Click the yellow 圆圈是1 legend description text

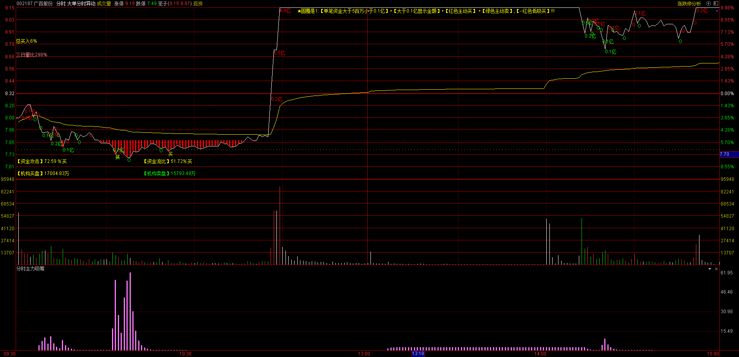tap(426, 11)
